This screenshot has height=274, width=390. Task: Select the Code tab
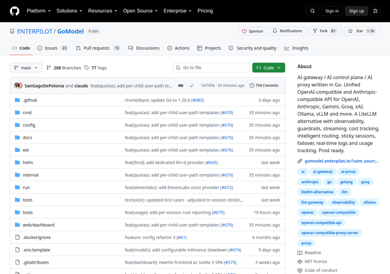pyautogui.click(x=21, y=48)
